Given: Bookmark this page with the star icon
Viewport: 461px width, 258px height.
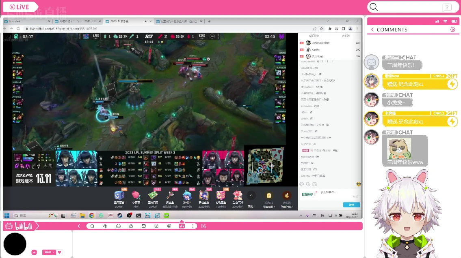Looking at the screenshot, I should 321,29.
